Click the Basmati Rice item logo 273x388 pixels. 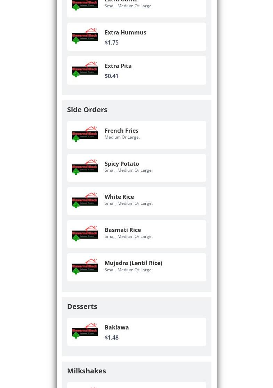click(x=85, y=233)
